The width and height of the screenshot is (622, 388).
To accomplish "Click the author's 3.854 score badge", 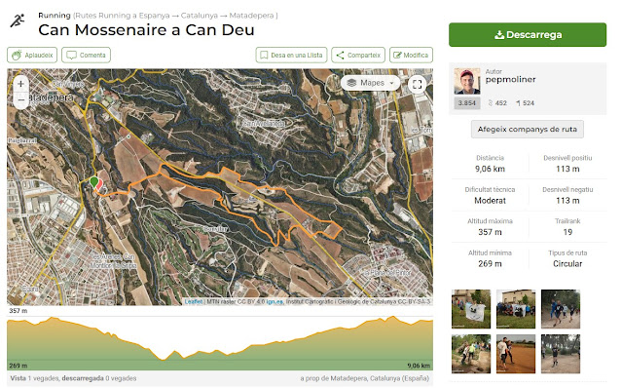I will coord(467,103).
